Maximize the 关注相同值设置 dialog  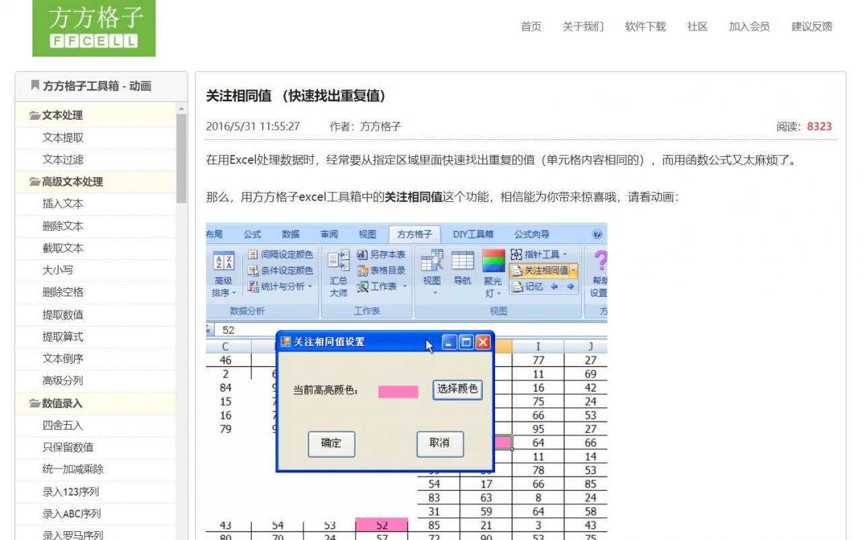coord(466,342)
